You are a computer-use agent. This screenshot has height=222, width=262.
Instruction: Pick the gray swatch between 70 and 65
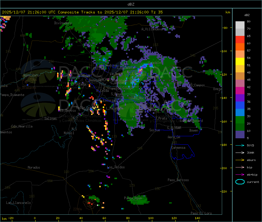pyautogui.click(x=240, y=32)
